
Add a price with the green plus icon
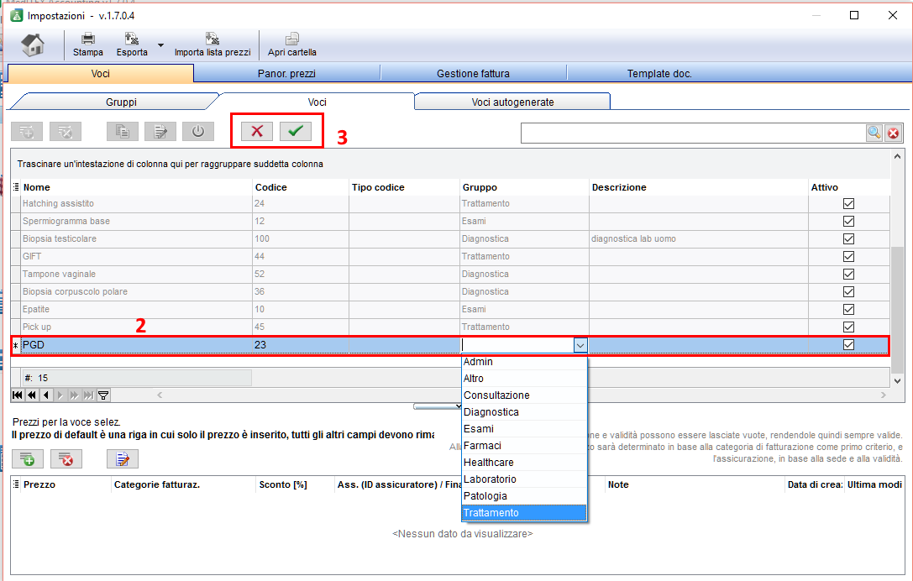point(28,459)
